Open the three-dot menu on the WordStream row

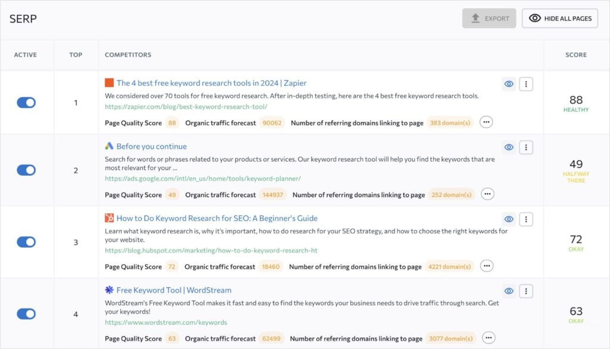526,291
